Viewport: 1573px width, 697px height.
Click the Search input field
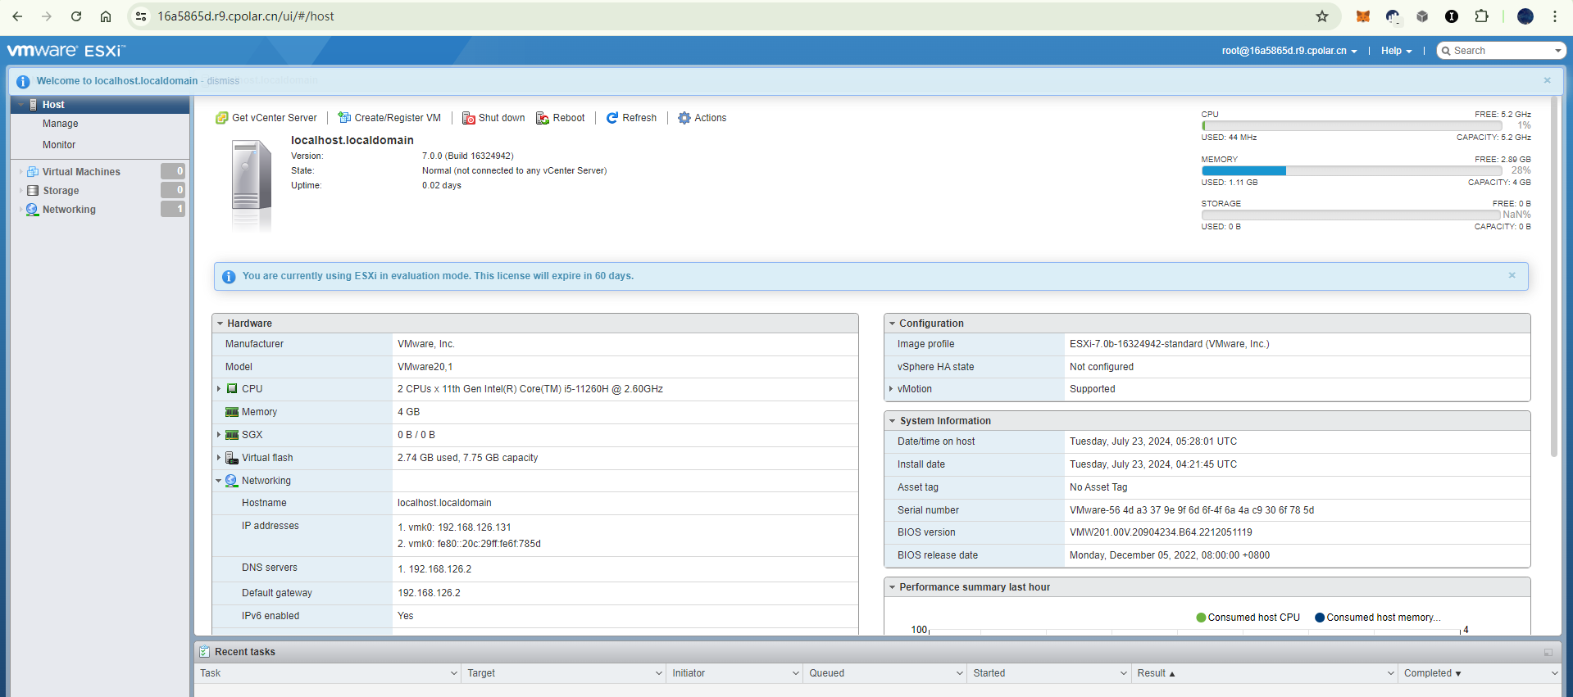point(1500,51)
